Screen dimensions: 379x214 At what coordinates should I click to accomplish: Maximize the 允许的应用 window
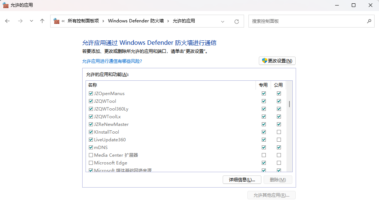tap(354, 5)
